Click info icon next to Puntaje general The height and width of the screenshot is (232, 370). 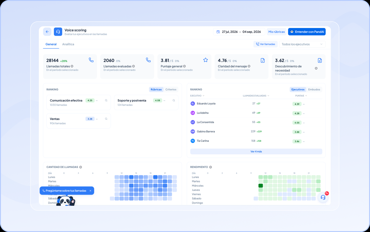(x=184, y=66)
